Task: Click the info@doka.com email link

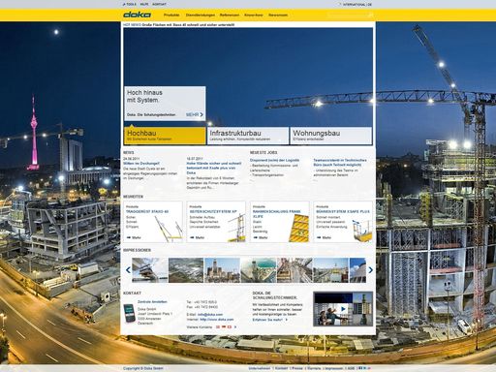Action: click(x=210, y=314)
